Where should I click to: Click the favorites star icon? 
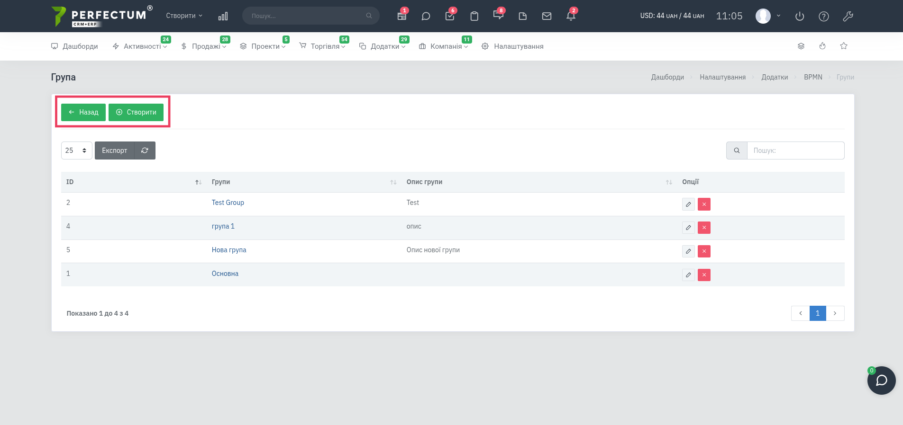(x=844, y=46)
